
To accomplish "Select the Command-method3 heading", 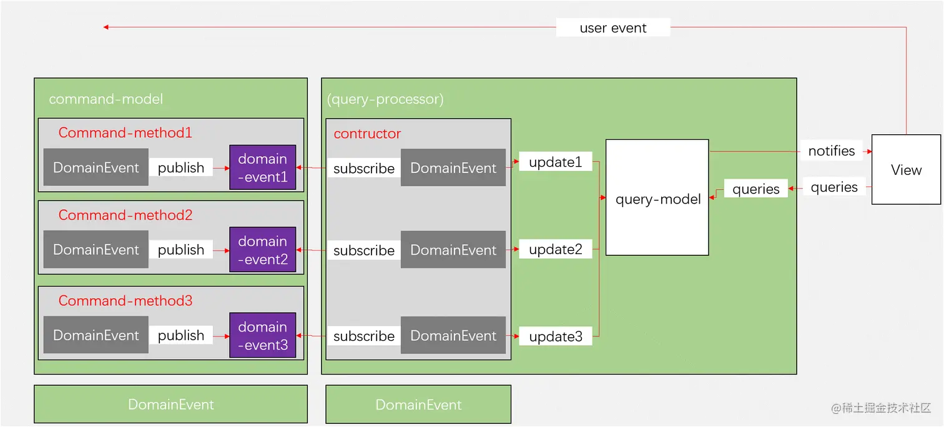I will pyautogui.click(x=125, y=300).
